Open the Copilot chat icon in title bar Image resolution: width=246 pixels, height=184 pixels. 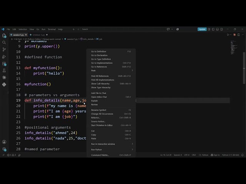[168, 29]
